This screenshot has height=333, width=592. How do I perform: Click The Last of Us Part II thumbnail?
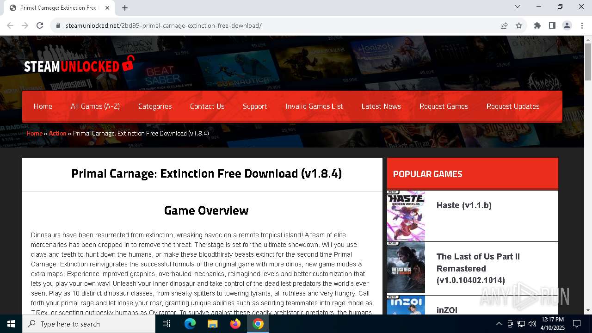pos(406,267)
